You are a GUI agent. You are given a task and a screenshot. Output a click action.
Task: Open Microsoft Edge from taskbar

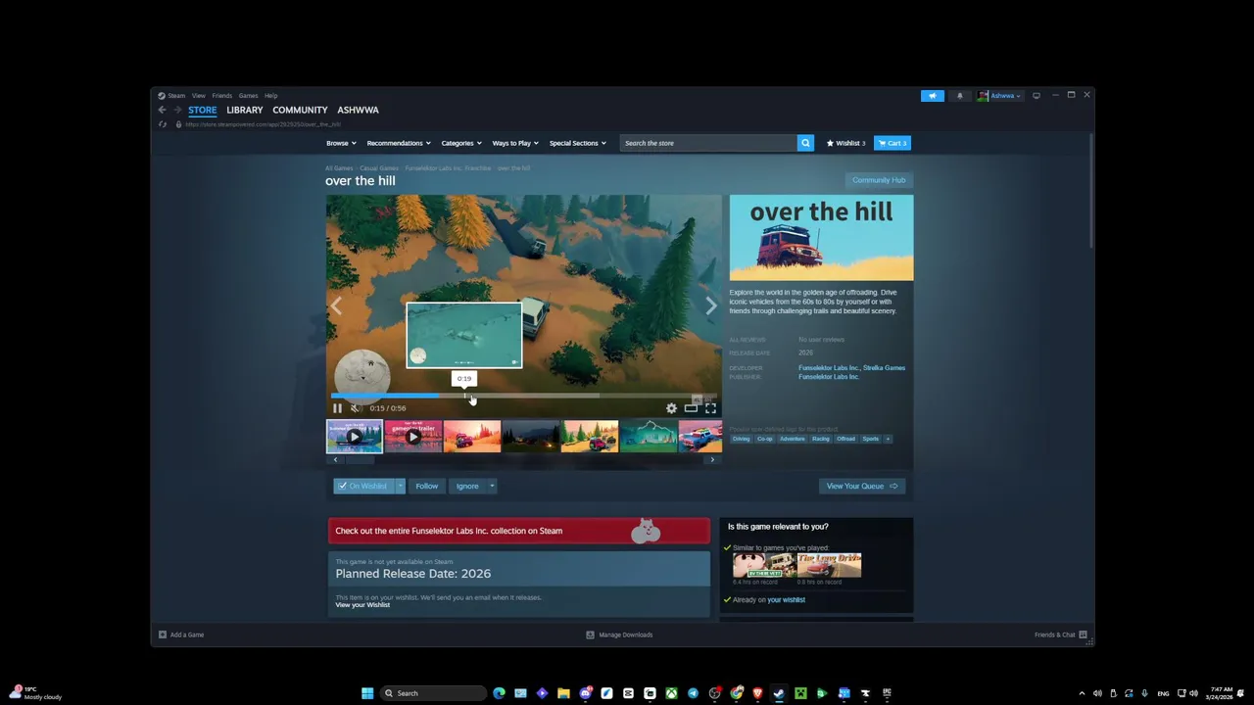tap(499, 693)
